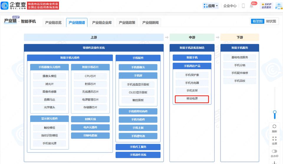The height and width of the screenshot is (164, 283).
Task: Open the 产业链政策 tab
Action: click(x=127, y=23)
